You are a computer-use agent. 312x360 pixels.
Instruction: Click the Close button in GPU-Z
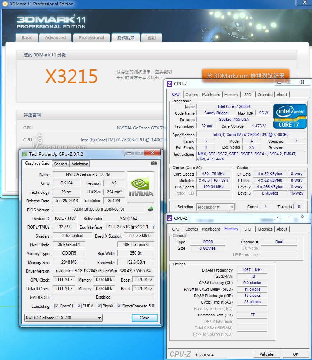click(144, 318)
